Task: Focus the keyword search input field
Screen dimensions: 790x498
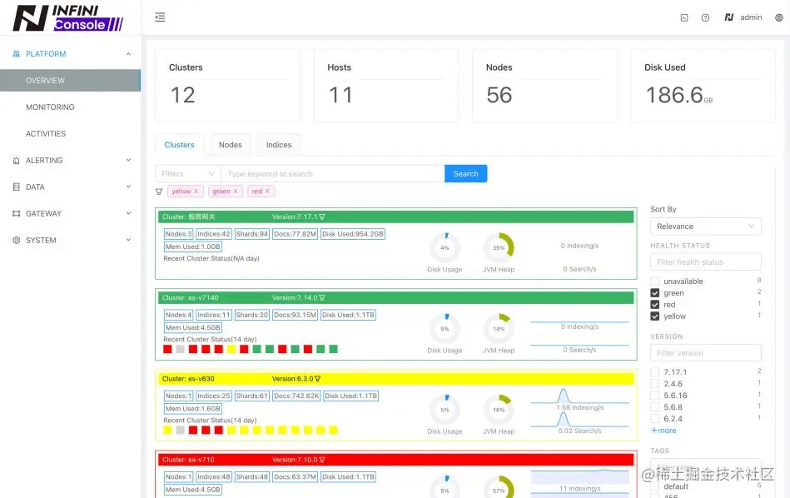Action: 332,173
